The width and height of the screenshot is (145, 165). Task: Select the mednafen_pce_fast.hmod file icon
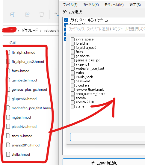point(8,108)
